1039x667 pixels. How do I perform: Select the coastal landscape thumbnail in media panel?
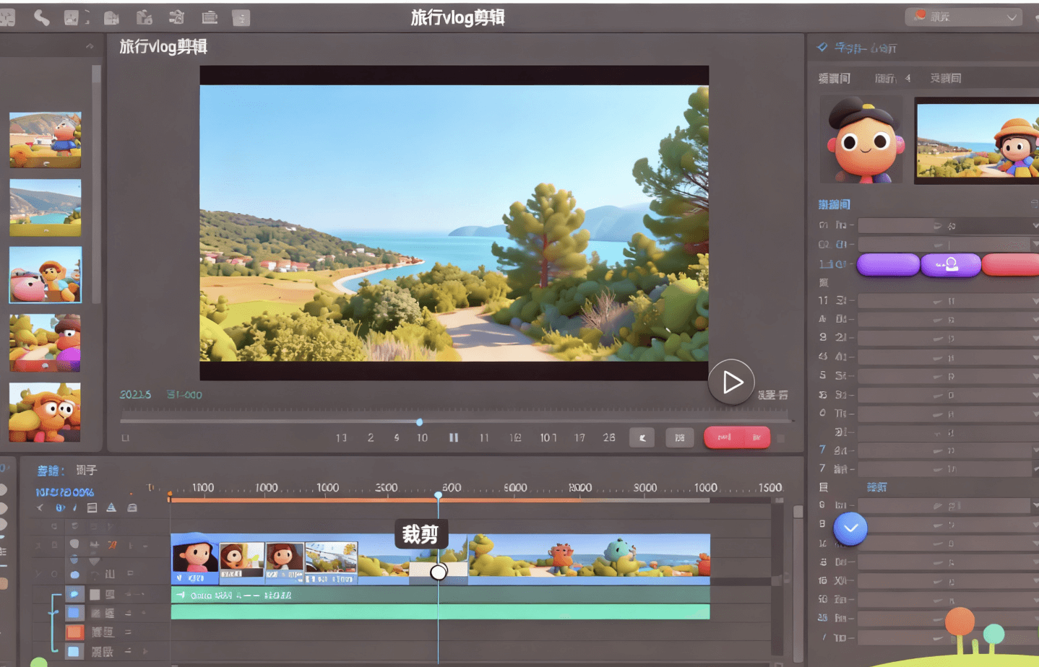(46, 208)
